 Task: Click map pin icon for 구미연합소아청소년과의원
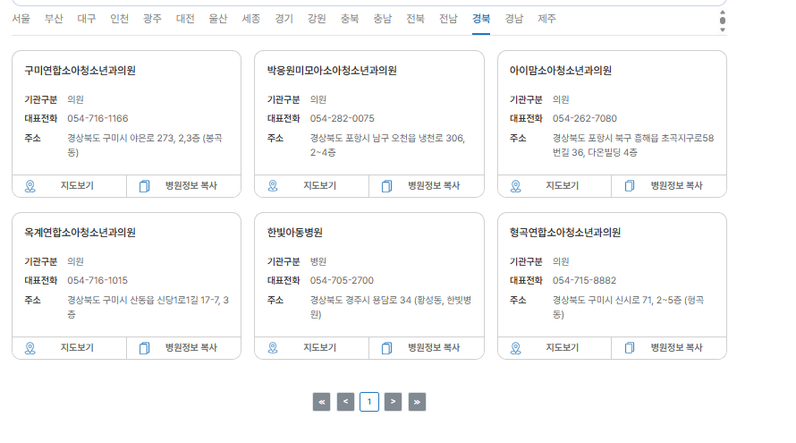click(x=30, y=186)
